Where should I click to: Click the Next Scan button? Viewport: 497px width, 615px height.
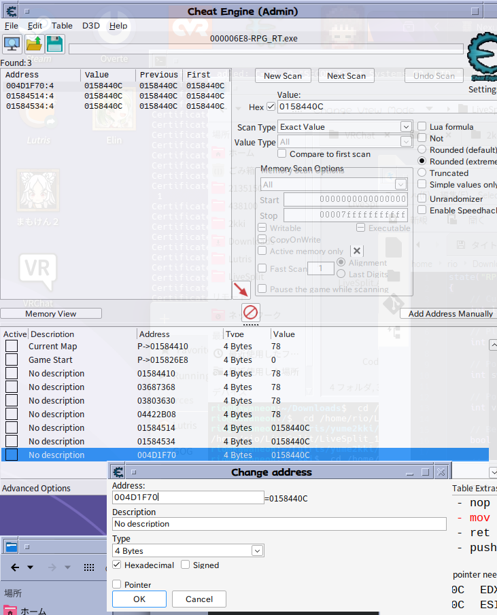346,75
